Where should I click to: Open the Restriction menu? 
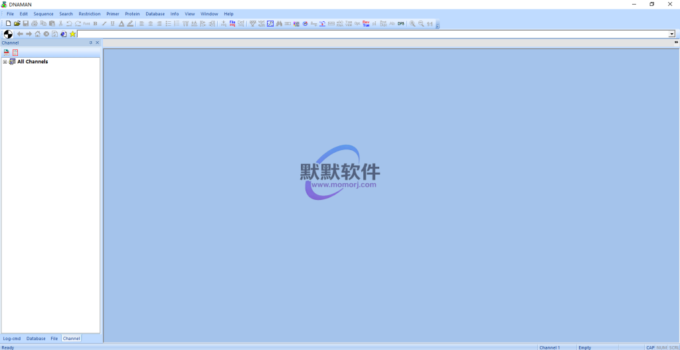[89, 14]
